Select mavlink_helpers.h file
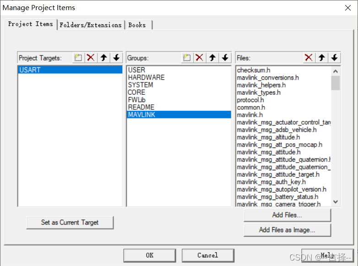The height and width of the screenshot is (266, 358). click(x=283, y=85)
